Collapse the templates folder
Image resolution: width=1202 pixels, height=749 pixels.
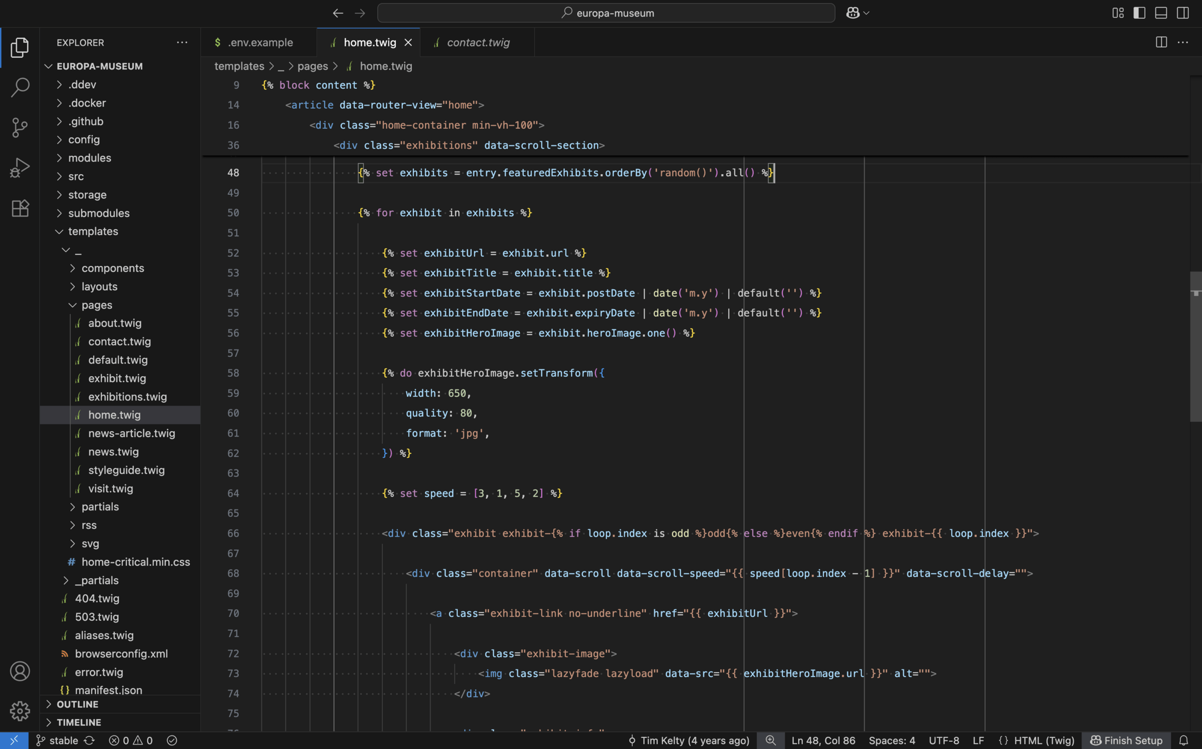point(93,231)
